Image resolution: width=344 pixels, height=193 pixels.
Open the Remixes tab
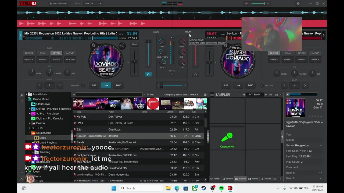click(x=228, y=179)
